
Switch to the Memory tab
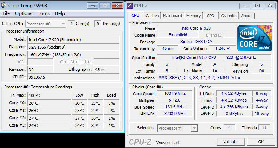coord(193,16)
